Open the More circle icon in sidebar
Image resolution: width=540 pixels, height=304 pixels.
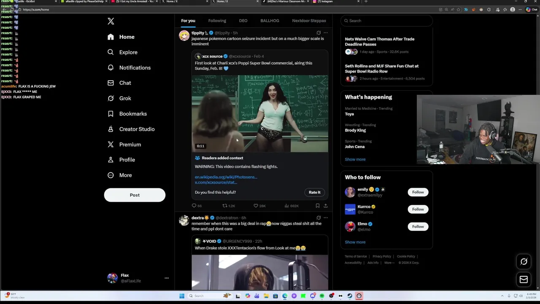[x=111, y=175]
